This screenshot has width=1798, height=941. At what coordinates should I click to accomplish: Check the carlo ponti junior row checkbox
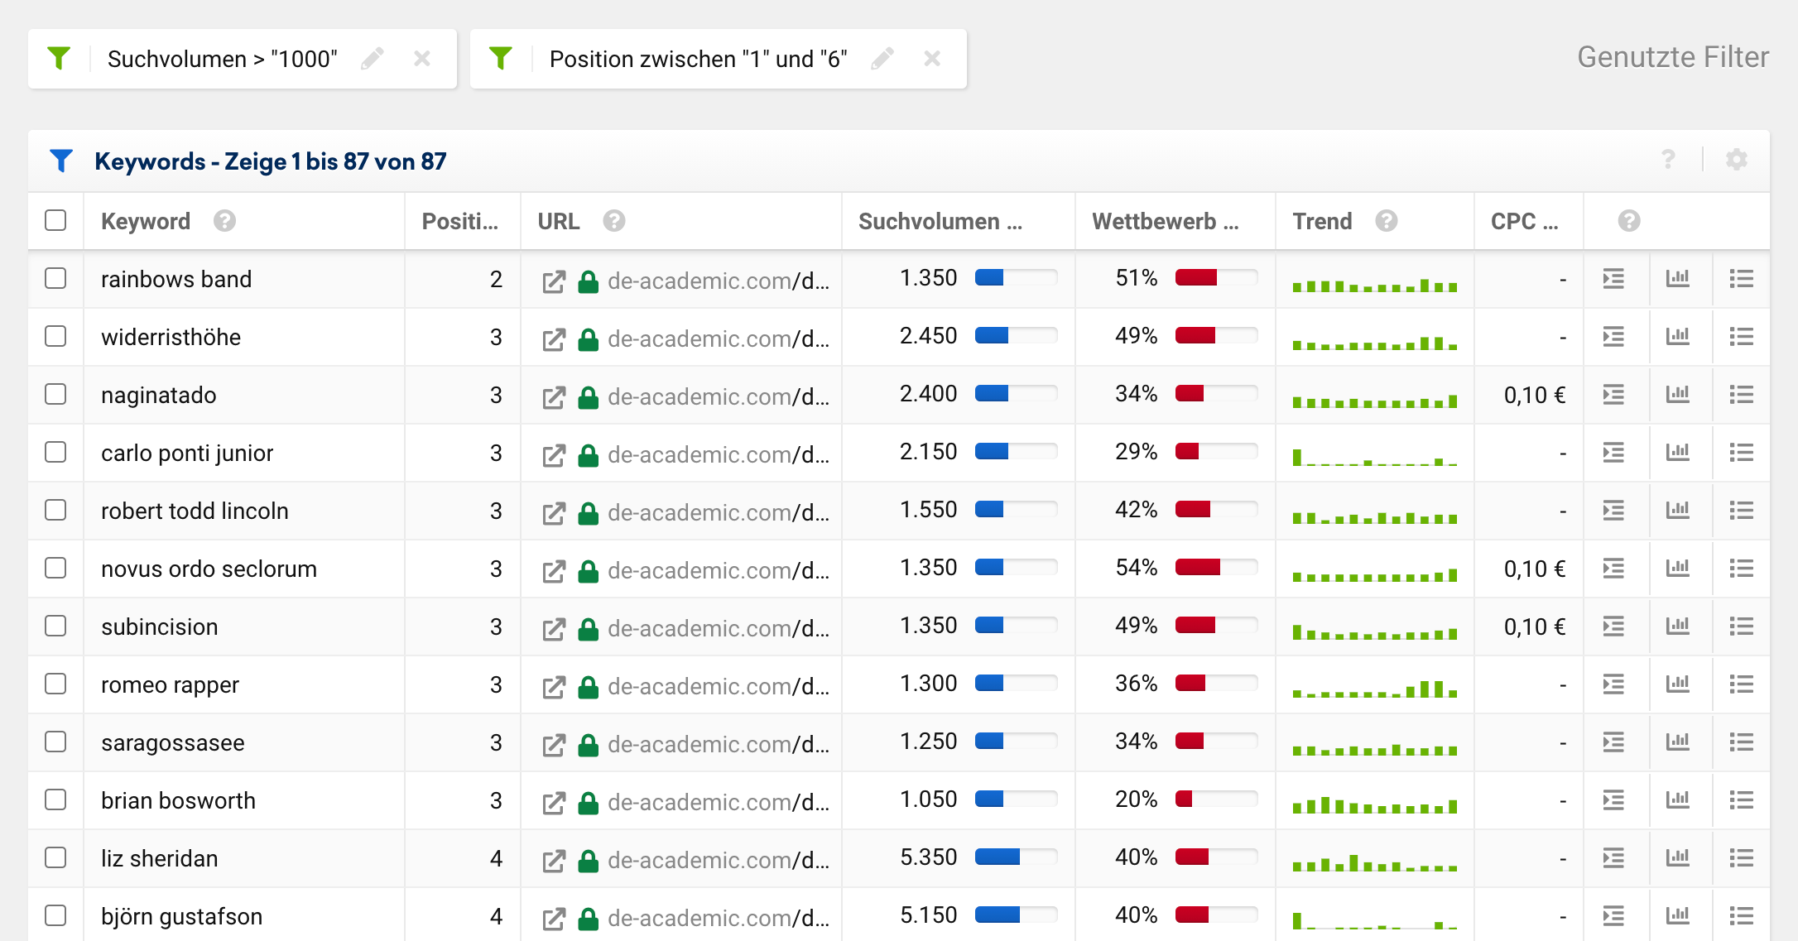pyautogui.click(x=55, y=452)
